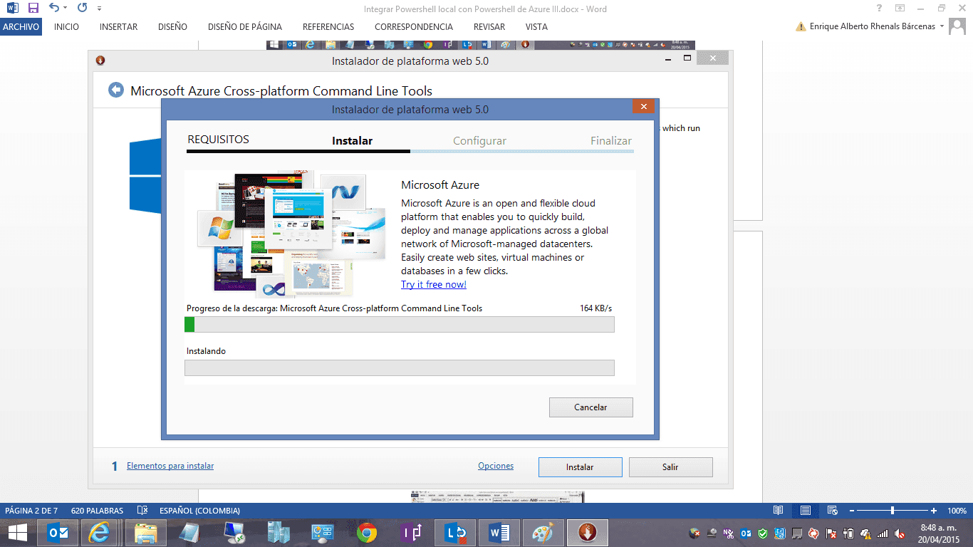Click the proofing check icon in status bar

coord(142,511)
